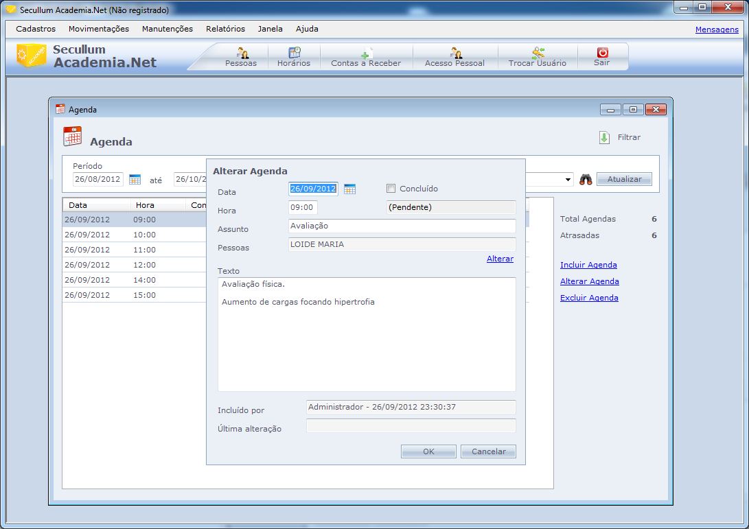749x529 pixels.
Task: Select the 14:00 agenda row
Action: [x=135, y=280]
